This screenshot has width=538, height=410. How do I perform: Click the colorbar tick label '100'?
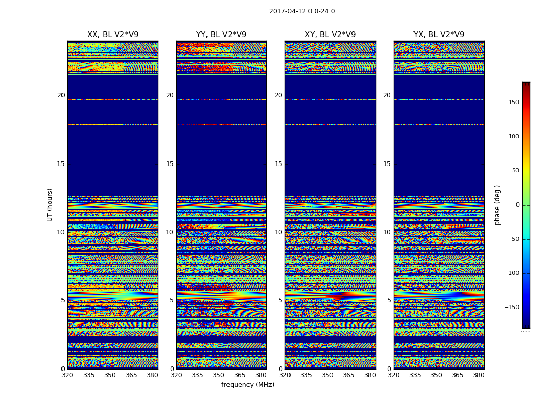[514, 136]
